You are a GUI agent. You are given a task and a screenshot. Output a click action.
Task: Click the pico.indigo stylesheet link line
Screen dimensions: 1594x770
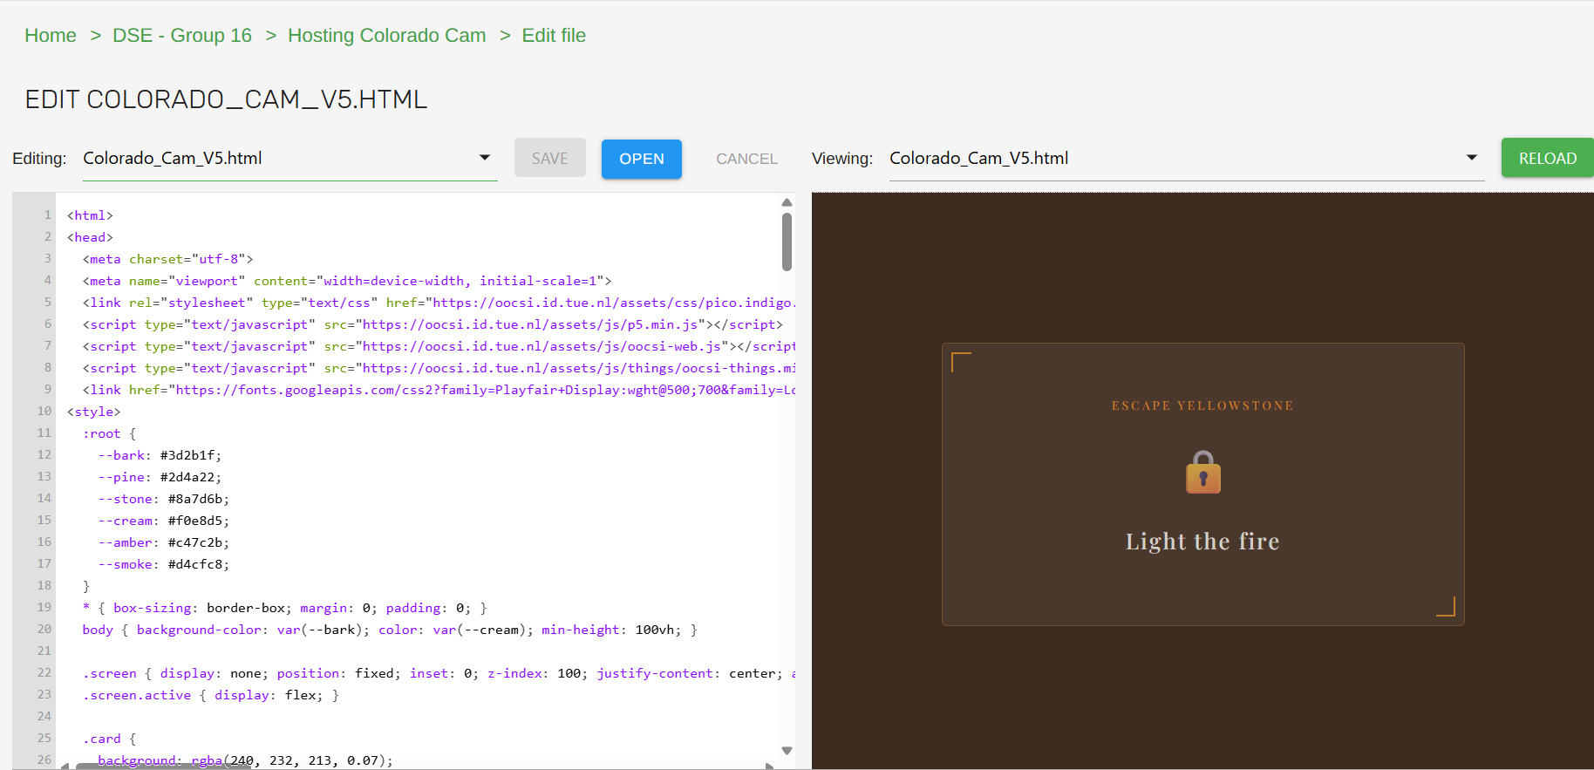(x=439, y=303)
